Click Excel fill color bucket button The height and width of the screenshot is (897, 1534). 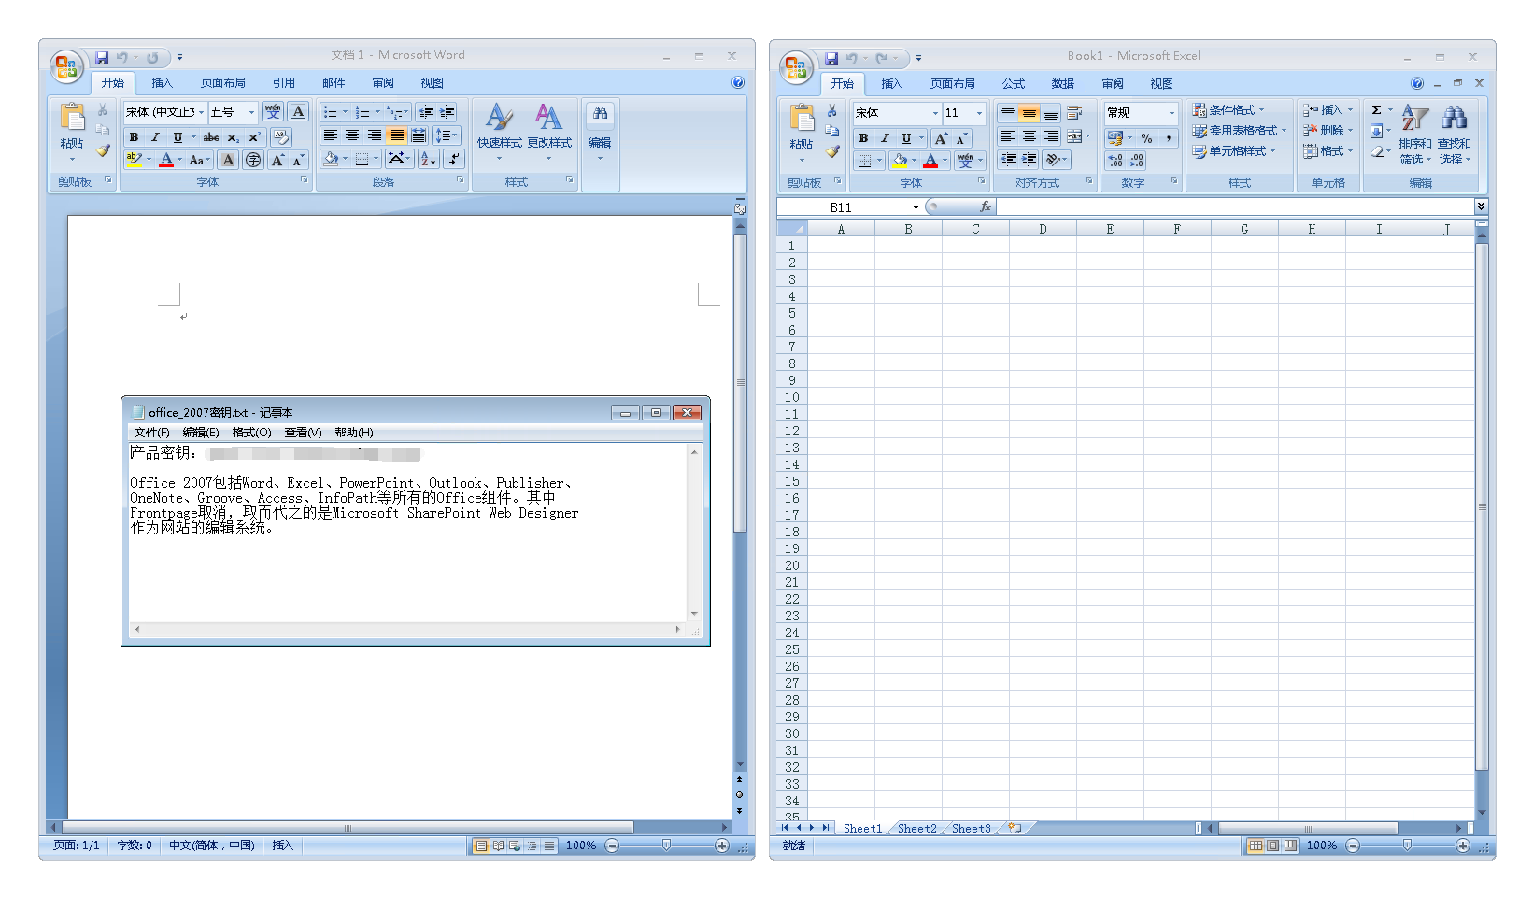coord(899,161)
